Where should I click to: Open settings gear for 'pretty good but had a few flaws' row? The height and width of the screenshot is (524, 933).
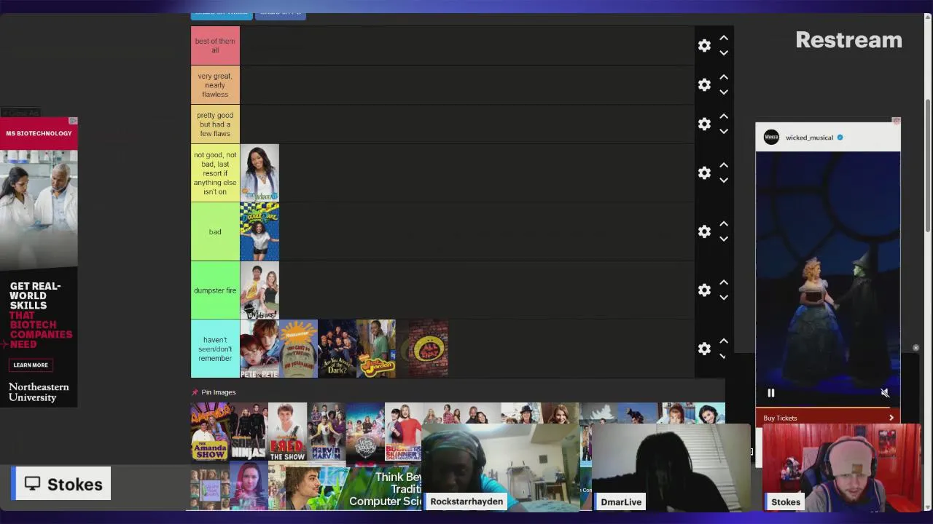click(x=704, y=124)
